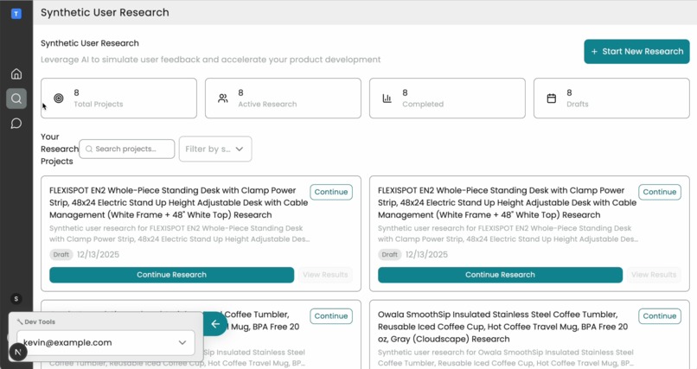Open the Home sidebar icon

pyautogui.click(x=16, y=73)
